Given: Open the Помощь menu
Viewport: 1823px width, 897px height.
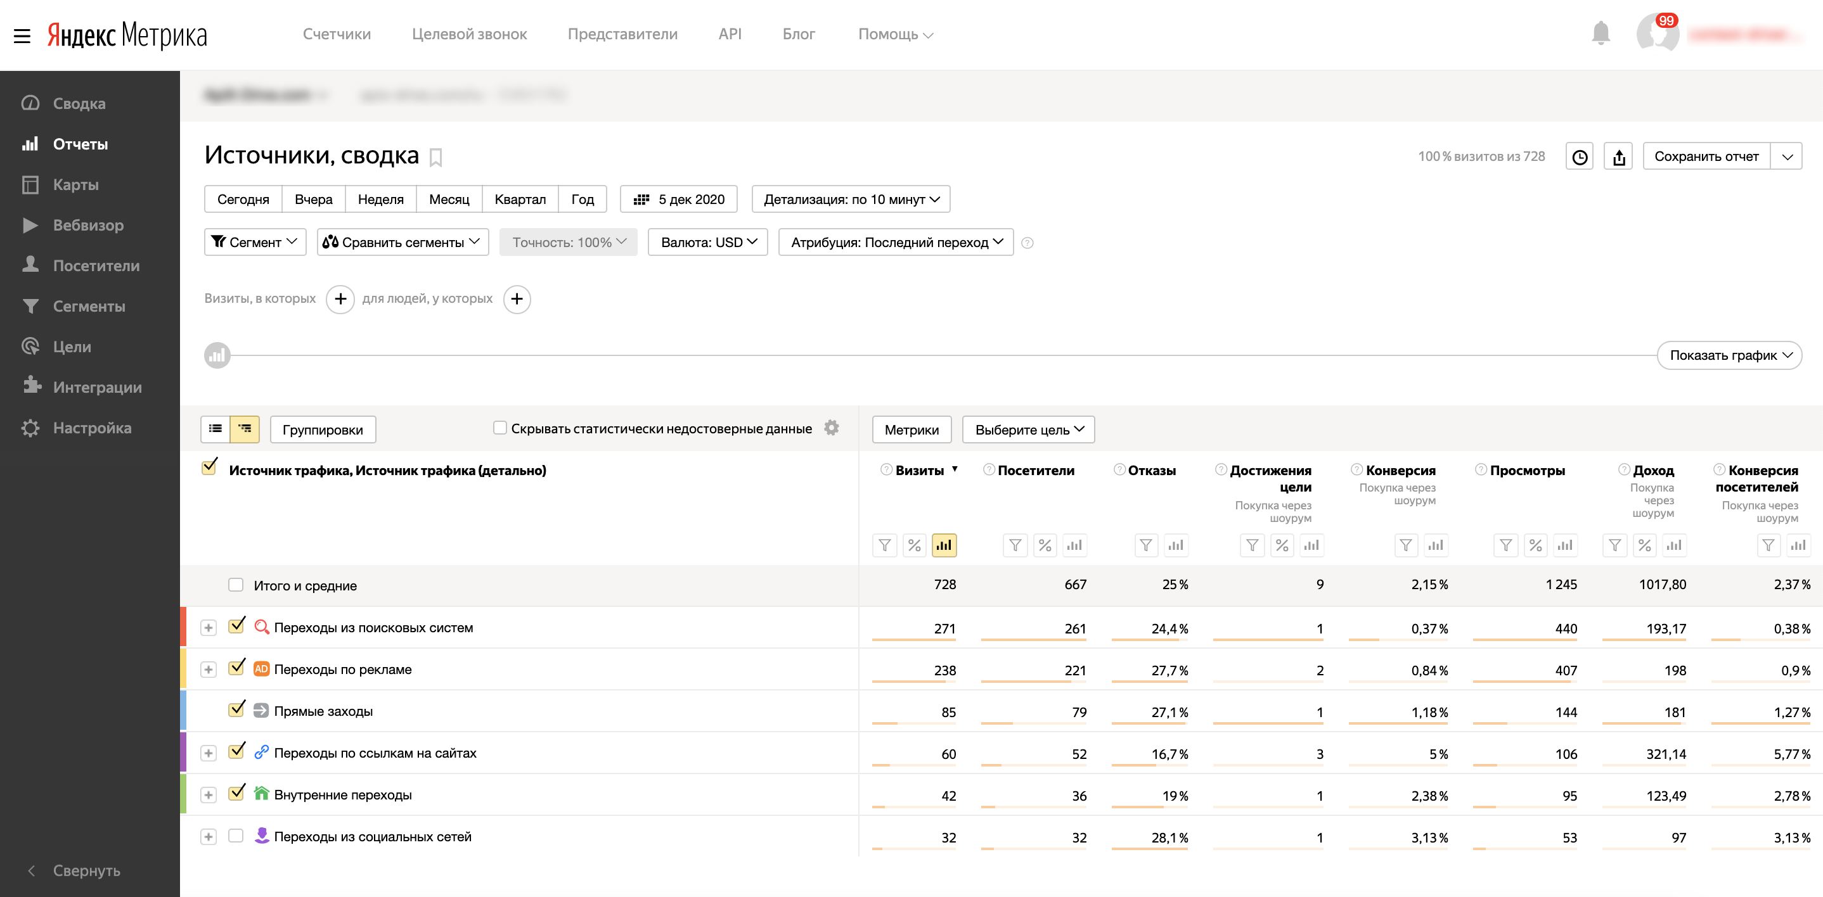Looking at the screenshot, I should (x=895, y=34).
